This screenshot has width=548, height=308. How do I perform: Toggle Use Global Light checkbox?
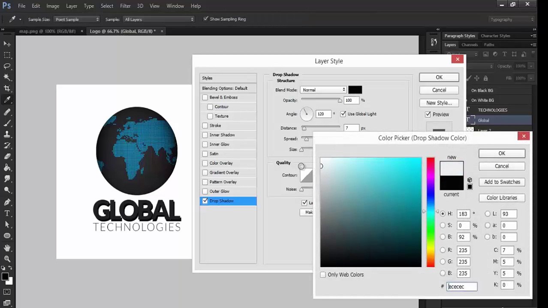(343, 114)
